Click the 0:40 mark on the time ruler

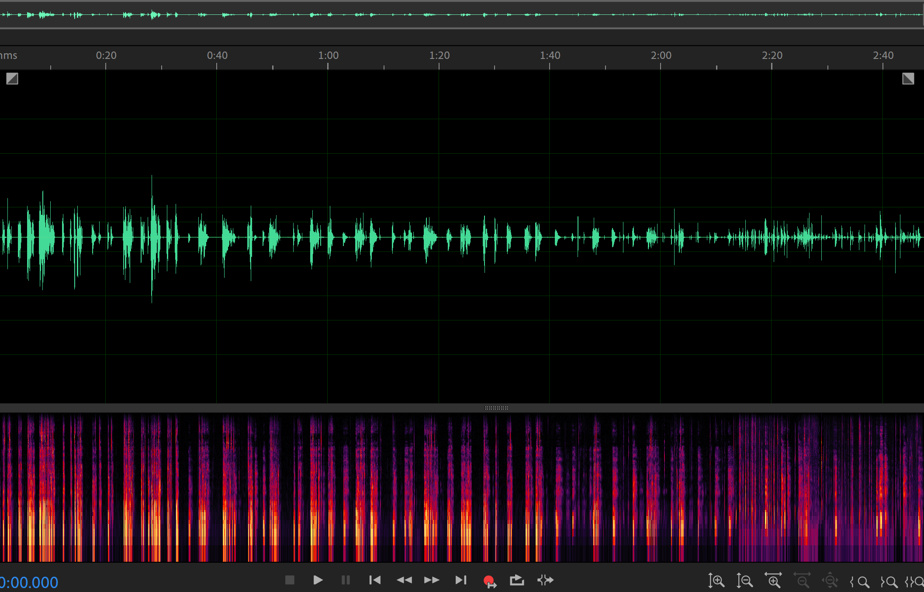(217, 55)
